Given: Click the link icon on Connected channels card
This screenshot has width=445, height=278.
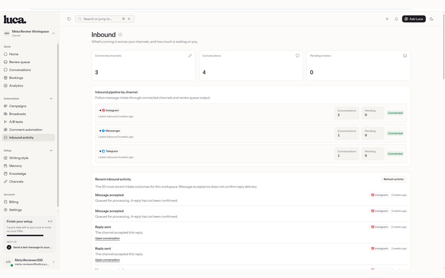Looking at the screenshot, I should point(190,56).
